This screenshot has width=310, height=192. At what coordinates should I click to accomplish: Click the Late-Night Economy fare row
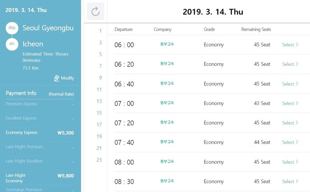coord(40,178)
